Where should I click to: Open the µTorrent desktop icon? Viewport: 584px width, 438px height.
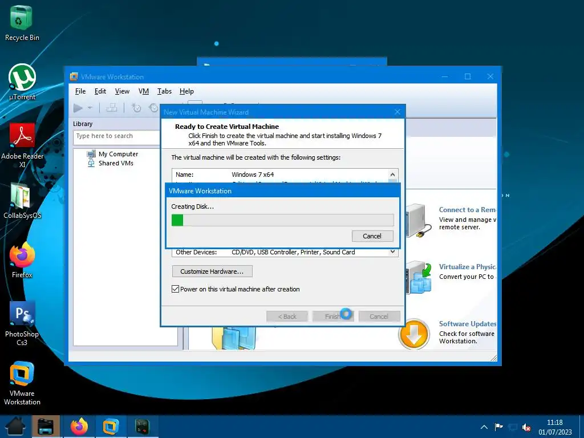(x=22, y=82)
